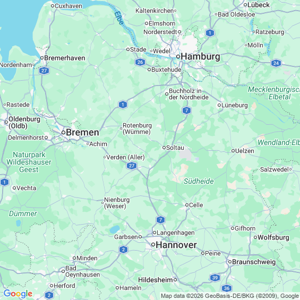Screen dimensions: 300x300
Task: Click the Südheide nature park label
Action: (x=199, y=181)
